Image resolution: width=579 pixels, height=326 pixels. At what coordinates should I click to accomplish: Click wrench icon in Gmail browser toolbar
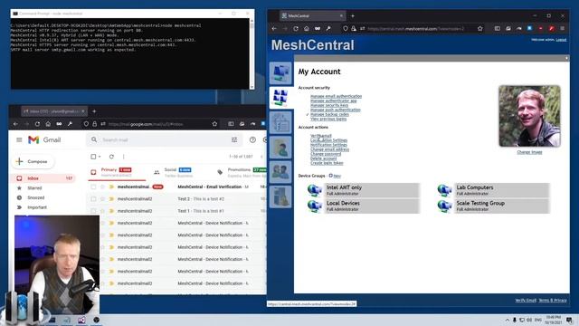click(70, 124)
